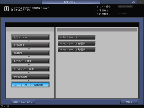Go to フィニッシャー調整 in the breadcrumb list
This screenshot has height=108, width=144.
pos(30,69)
